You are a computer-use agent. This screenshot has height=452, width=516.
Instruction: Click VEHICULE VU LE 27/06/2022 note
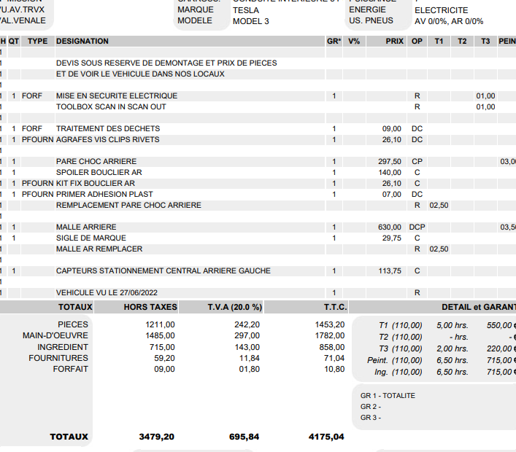[x=107, y=292]
